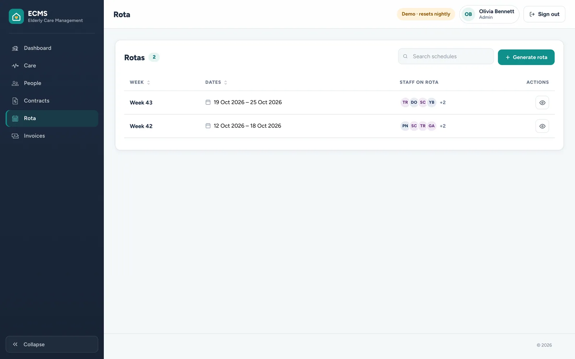Click the Staff on Rota column header
575x359 pixels.
(x=419, y=82)
